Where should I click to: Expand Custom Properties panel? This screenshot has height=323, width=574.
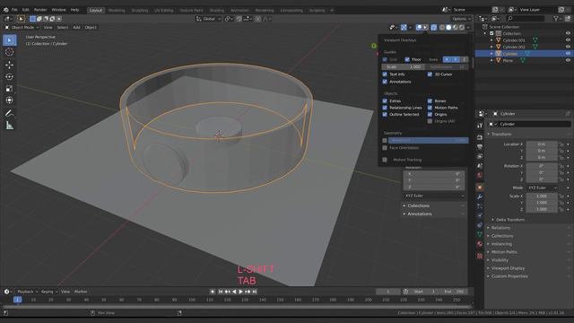pos(509,276)
